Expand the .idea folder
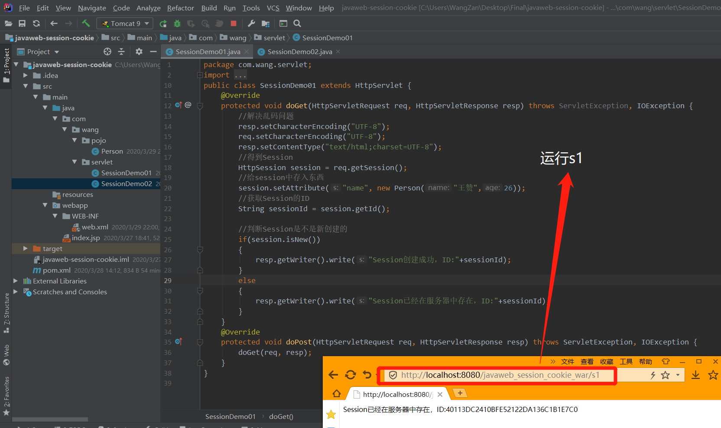 [25, 75]
